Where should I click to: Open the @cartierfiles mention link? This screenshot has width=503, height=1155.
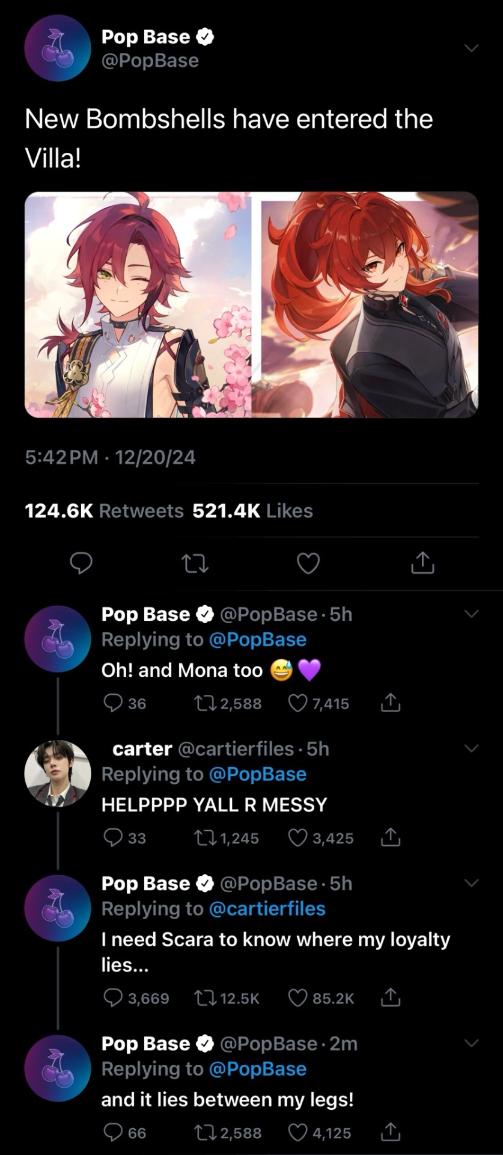tap(267, 908)
